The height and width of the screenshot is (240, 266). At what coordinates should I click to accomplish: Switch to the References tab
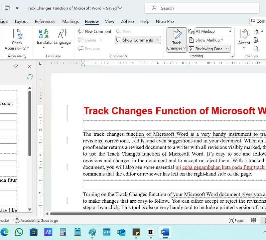45,21
